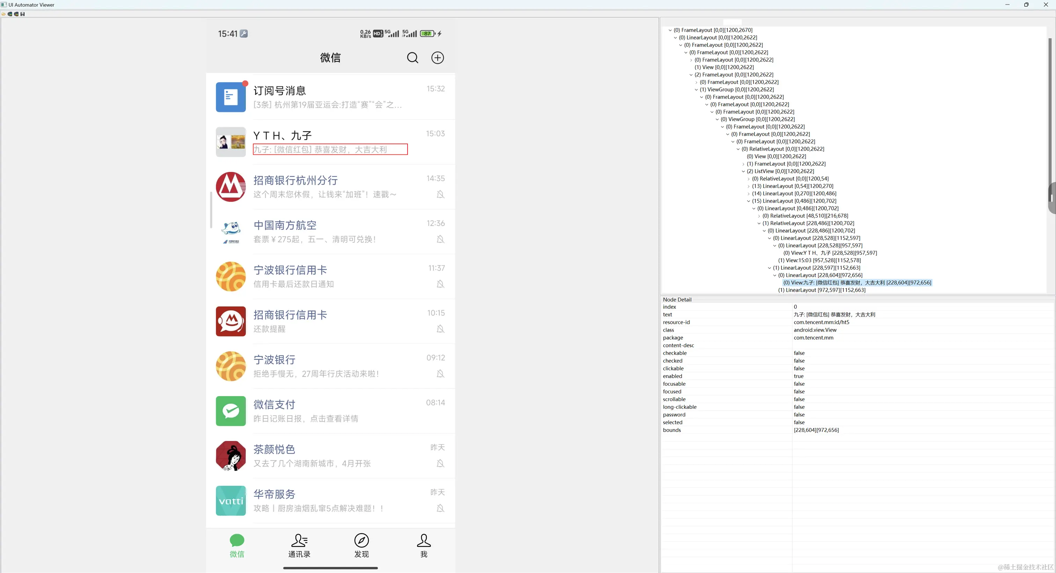Save the current UI hierarchy (disk icon)
Viewport: 1056px width, 573px height.
(23, 14)
